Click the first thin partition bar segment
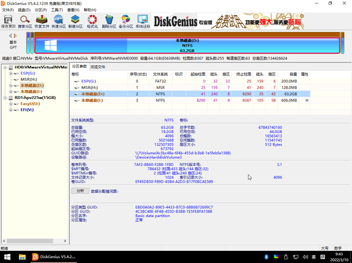Image resolution: width=352 pixels, height=263 pixels. point(28,43)
